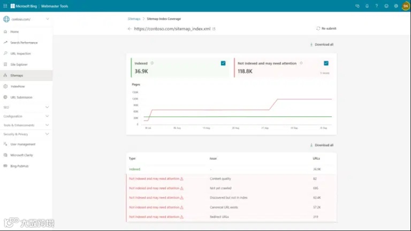Viewport: 411px width, 231px height.
Task: Select the Redirect URLs issue row
Action: (x=231, y=217)
